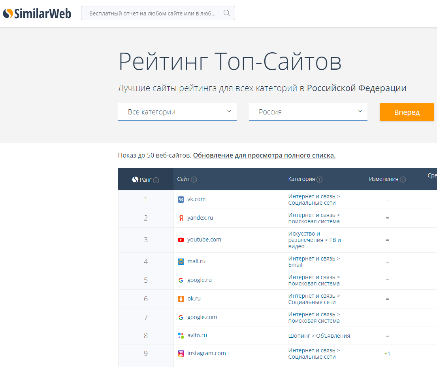Open instagram.com category Социальные сети link

[314, 354]
